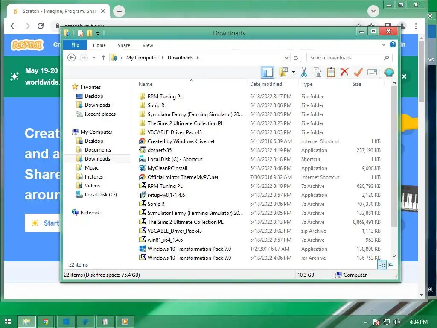Click the blue shell icon in toolbar

pos(389,72)
